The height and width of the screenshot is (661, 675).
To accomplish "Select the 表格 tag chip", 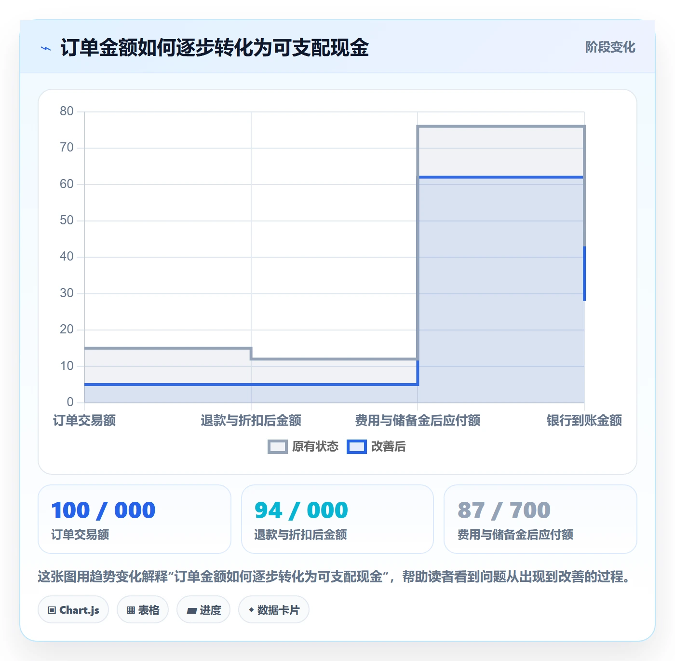I will pos(143,610).
